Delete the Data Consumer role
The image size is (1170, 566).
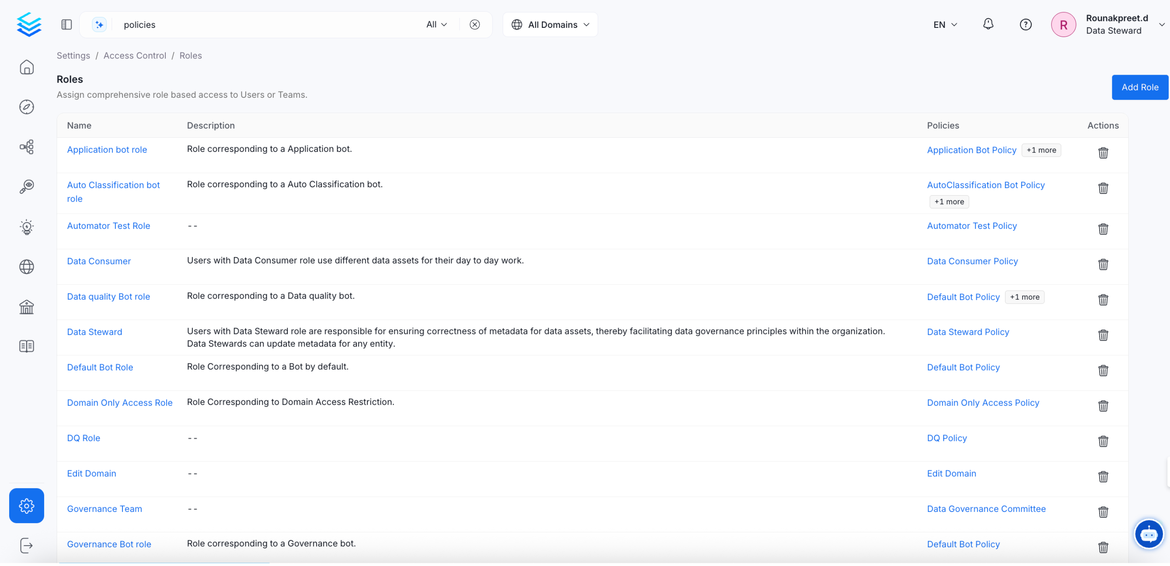pyautogui.click(x=1103, y=265)
